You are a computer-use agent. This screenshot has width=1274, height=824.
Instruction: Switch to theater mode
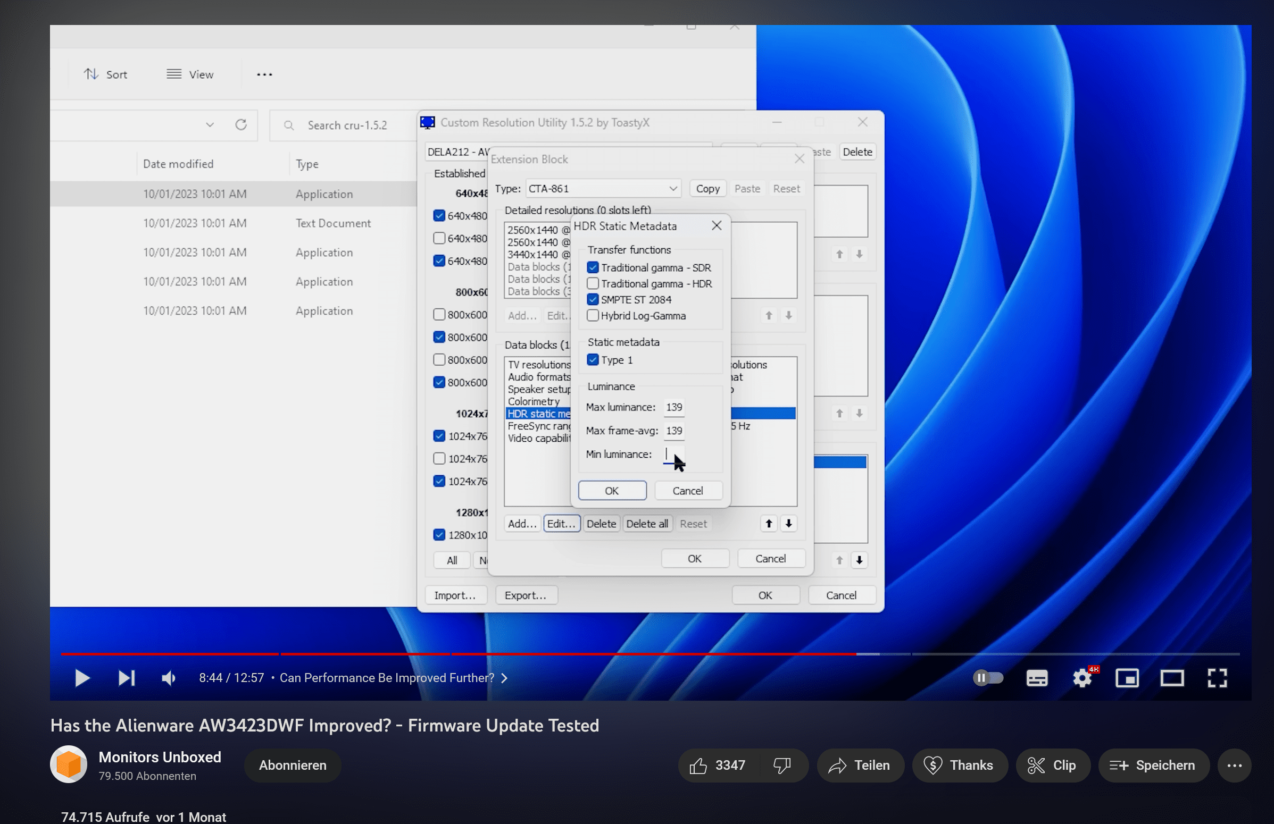tap(1172, 678)
